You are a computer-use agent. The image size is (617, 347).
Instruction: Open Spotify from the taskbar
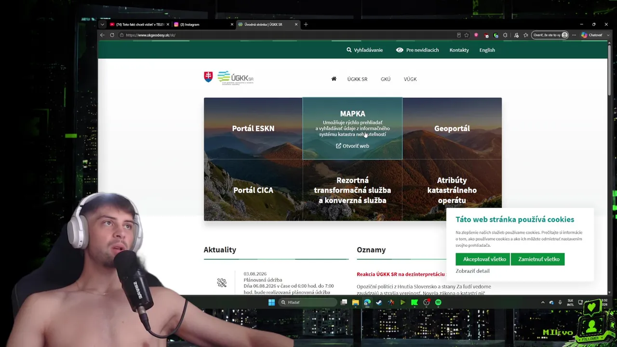pos(438,302)
